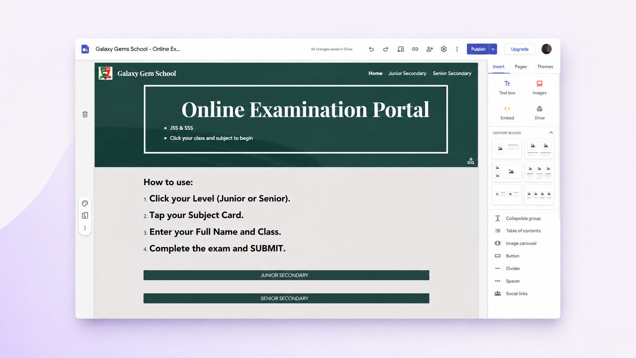
Task: Click the SENIOR SECONDARY button
Action: tap(286, 298)
